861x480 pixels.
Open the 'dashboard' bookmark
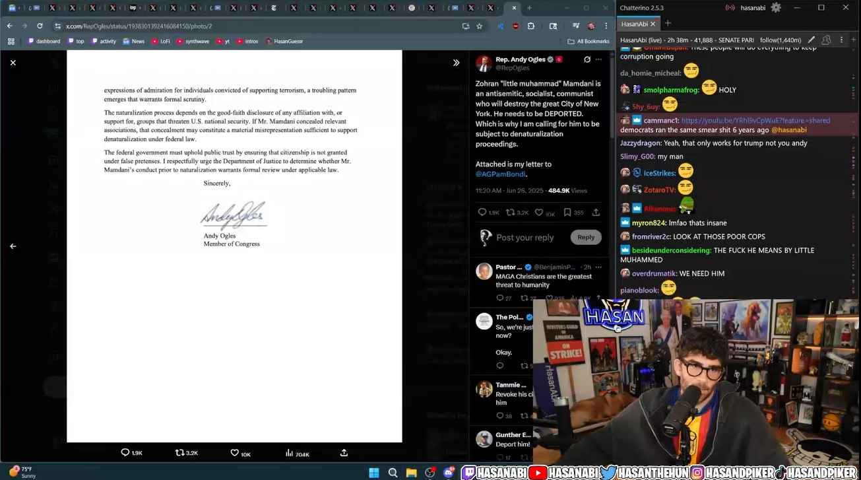coord(44,41)
